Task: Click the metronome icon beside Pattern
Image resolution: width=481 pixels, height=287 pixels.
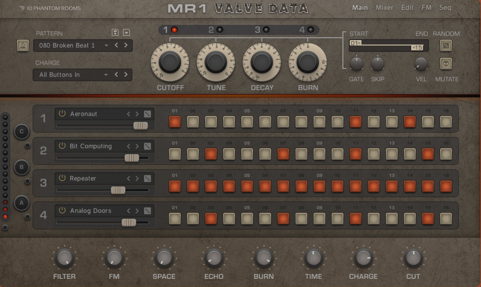Action: click(23, 46)
